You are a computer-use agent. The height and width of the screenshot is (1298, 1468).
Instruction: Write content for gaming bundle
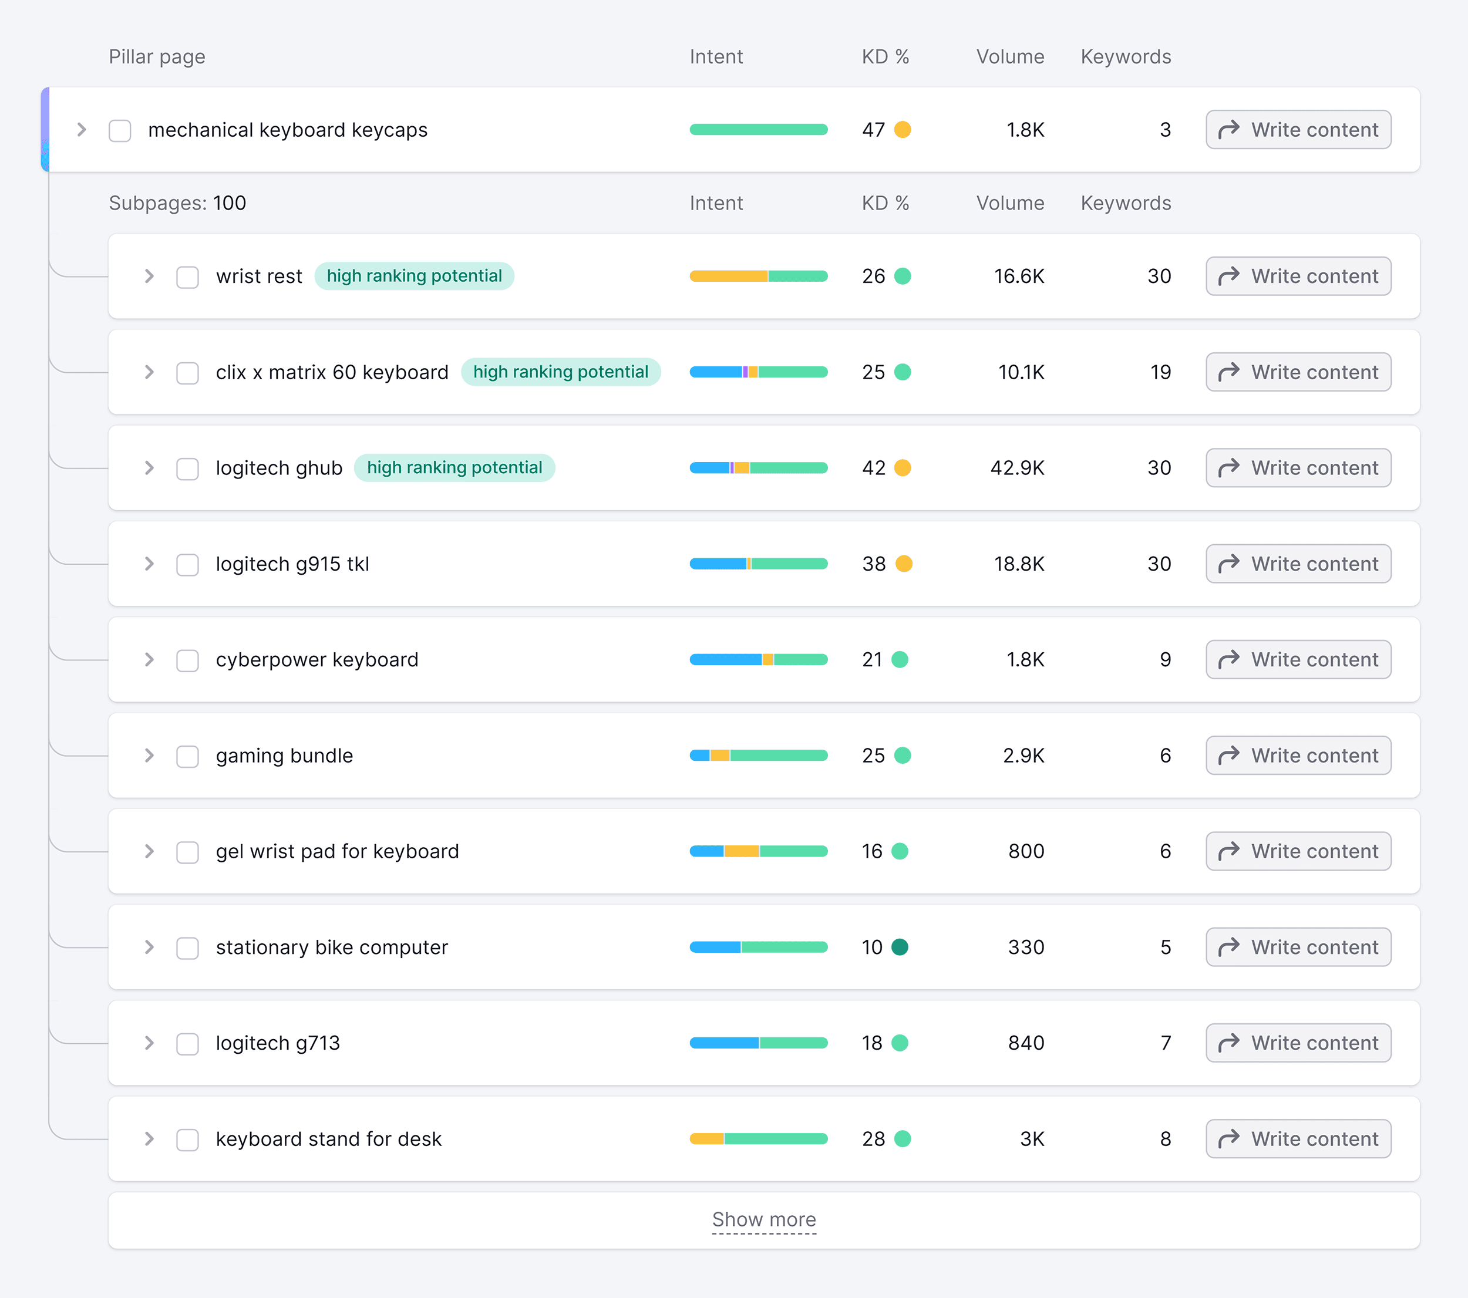coord(1298,755)
